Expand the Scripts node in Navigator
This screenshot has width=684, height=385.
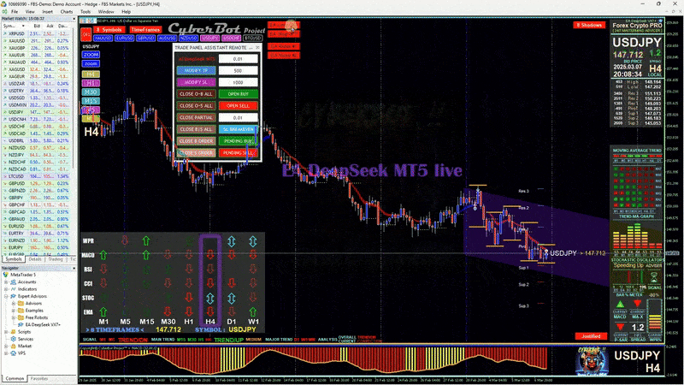pos(6,332)
